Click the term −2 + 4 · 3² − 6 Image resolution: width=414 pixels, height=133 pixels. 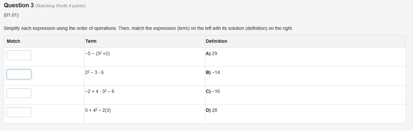[100, 91]
